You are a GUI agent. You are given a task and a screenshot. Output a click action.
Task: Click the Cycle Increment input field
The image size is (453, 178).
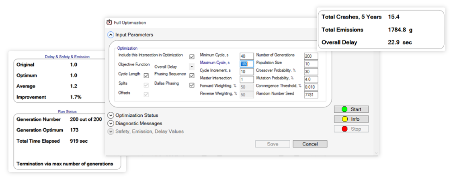pyautogui.click(x=247, y=71)
